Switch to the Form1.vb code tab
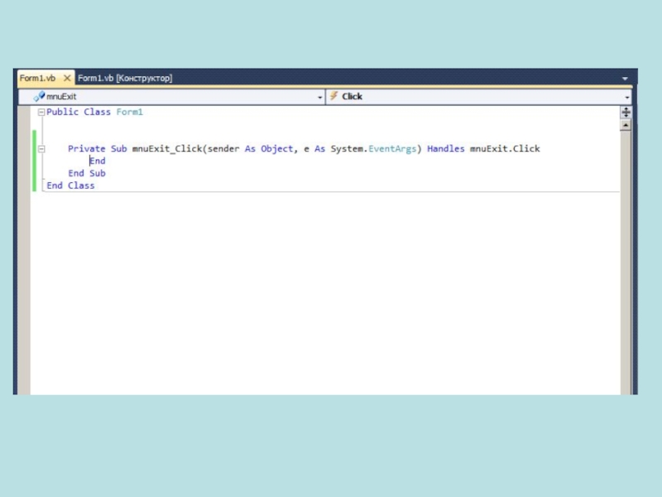 37,78
